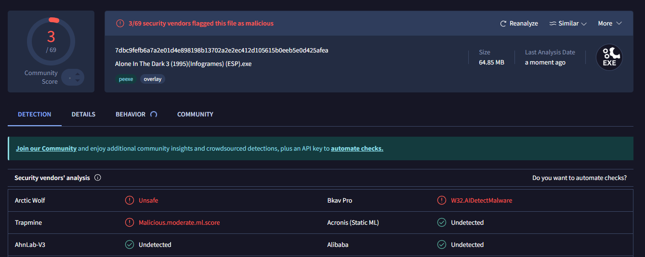
Task: Click the overlay tag
Action: 153,79
